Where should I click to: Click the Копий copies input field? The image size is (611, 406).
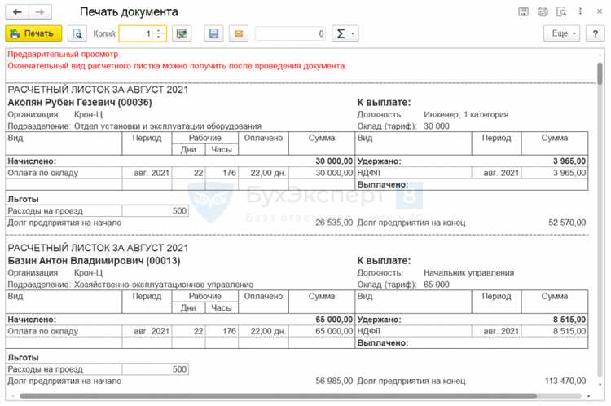coord(135,33)
